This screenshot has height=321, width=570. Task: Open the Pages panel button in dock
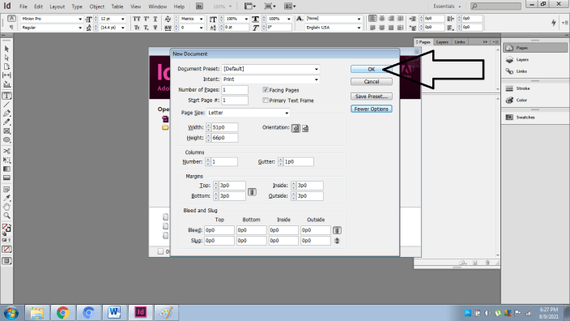[x=534, y=48]
